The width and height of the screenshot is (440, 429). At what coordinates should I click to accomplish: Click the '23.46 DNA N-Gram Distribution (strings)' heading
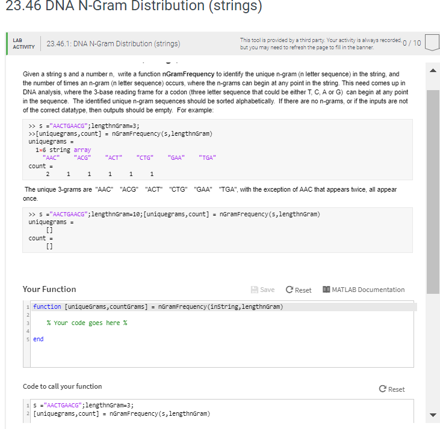coord(134,6)
